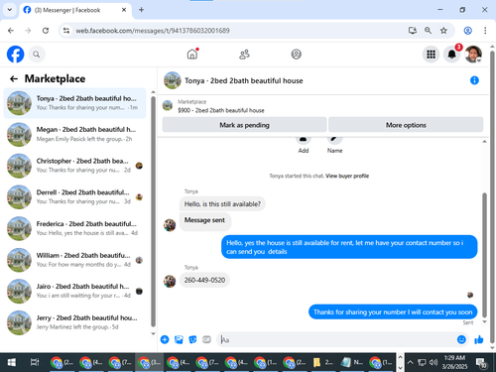Image resolution: width=496 pixels, height=372 pixels.
Task: Open the Facebook menu grid icon
Action: (x=431, y=54)
